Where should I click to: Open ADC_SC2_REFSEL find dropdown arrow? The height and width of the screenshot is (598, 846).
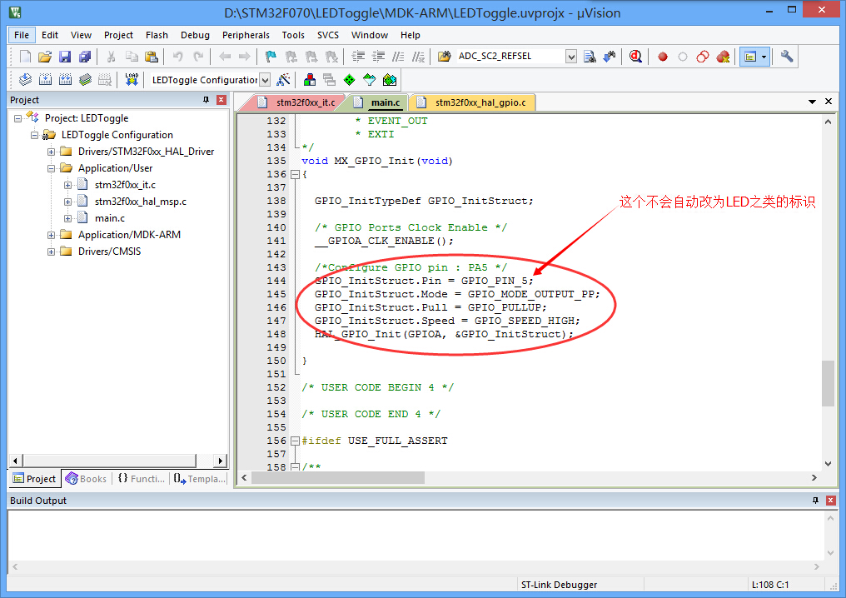(x=571, y=57)
